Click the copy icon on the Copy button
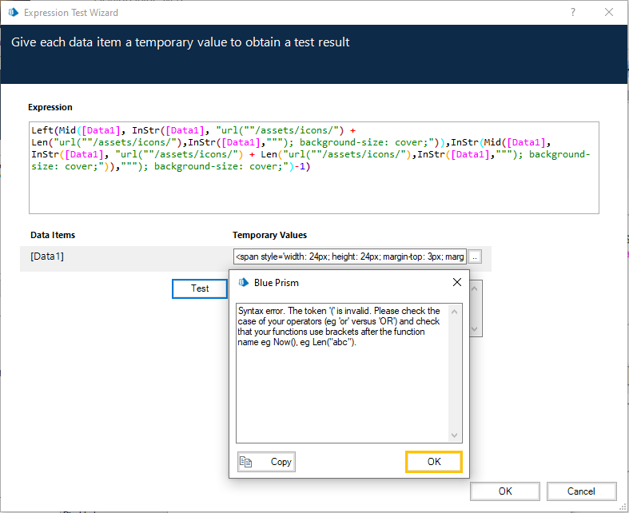629x513 pixels. (x=247, y=462)
